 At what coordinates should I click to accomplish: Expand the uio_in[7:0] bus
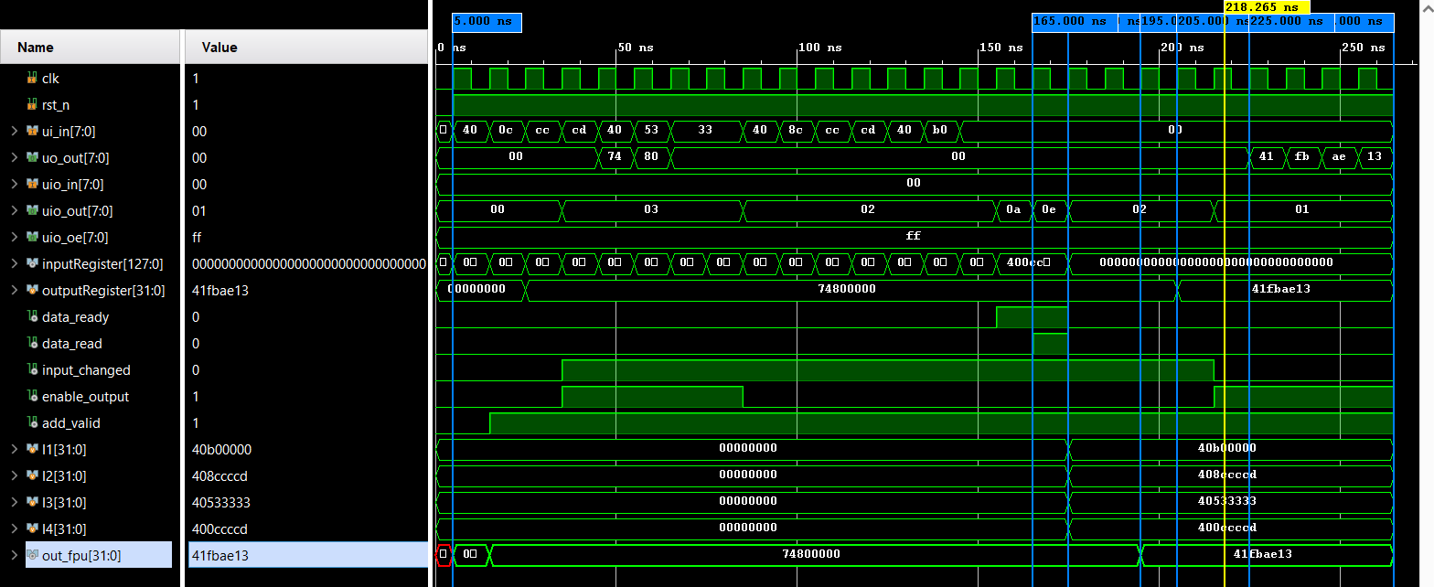pos(14,185)
